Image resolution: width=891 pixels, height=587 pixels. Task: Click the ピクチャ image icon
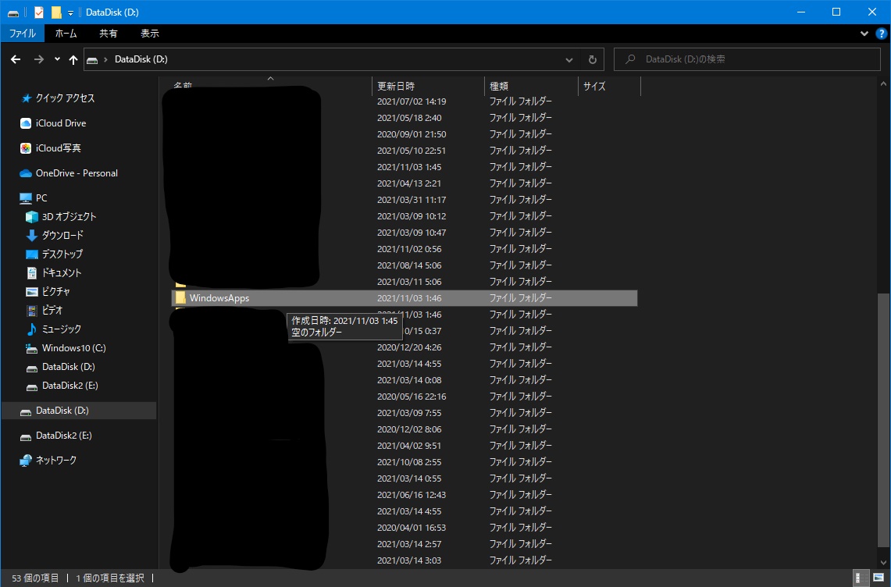[32, 292]
